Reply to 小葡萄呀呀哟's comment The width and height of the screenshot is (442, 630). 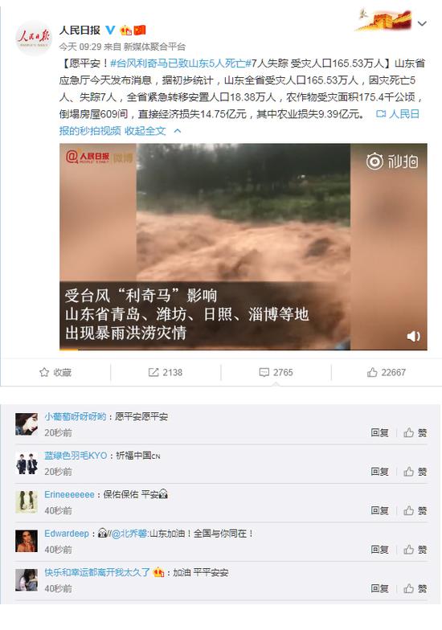click(379, 432)
